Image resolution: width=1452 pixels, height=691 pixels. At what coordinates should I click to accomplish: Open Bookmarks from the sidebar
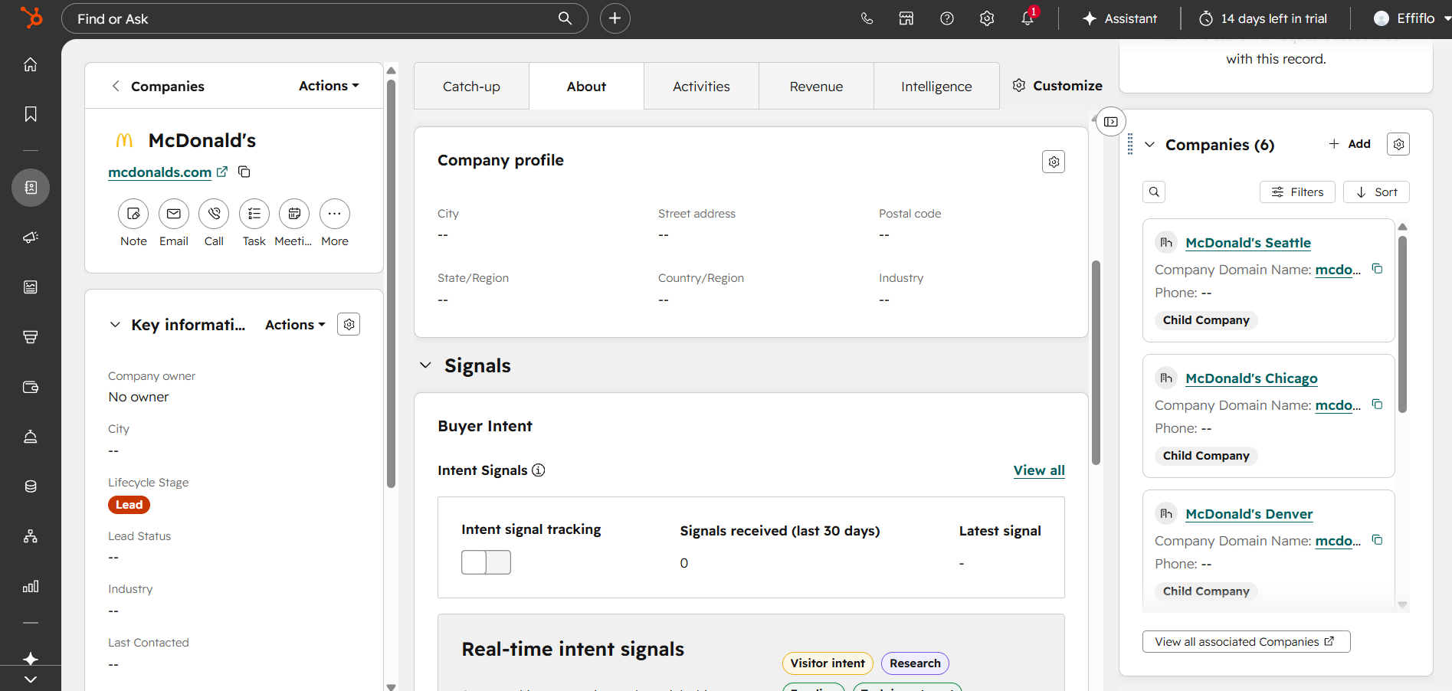[31, 114]
